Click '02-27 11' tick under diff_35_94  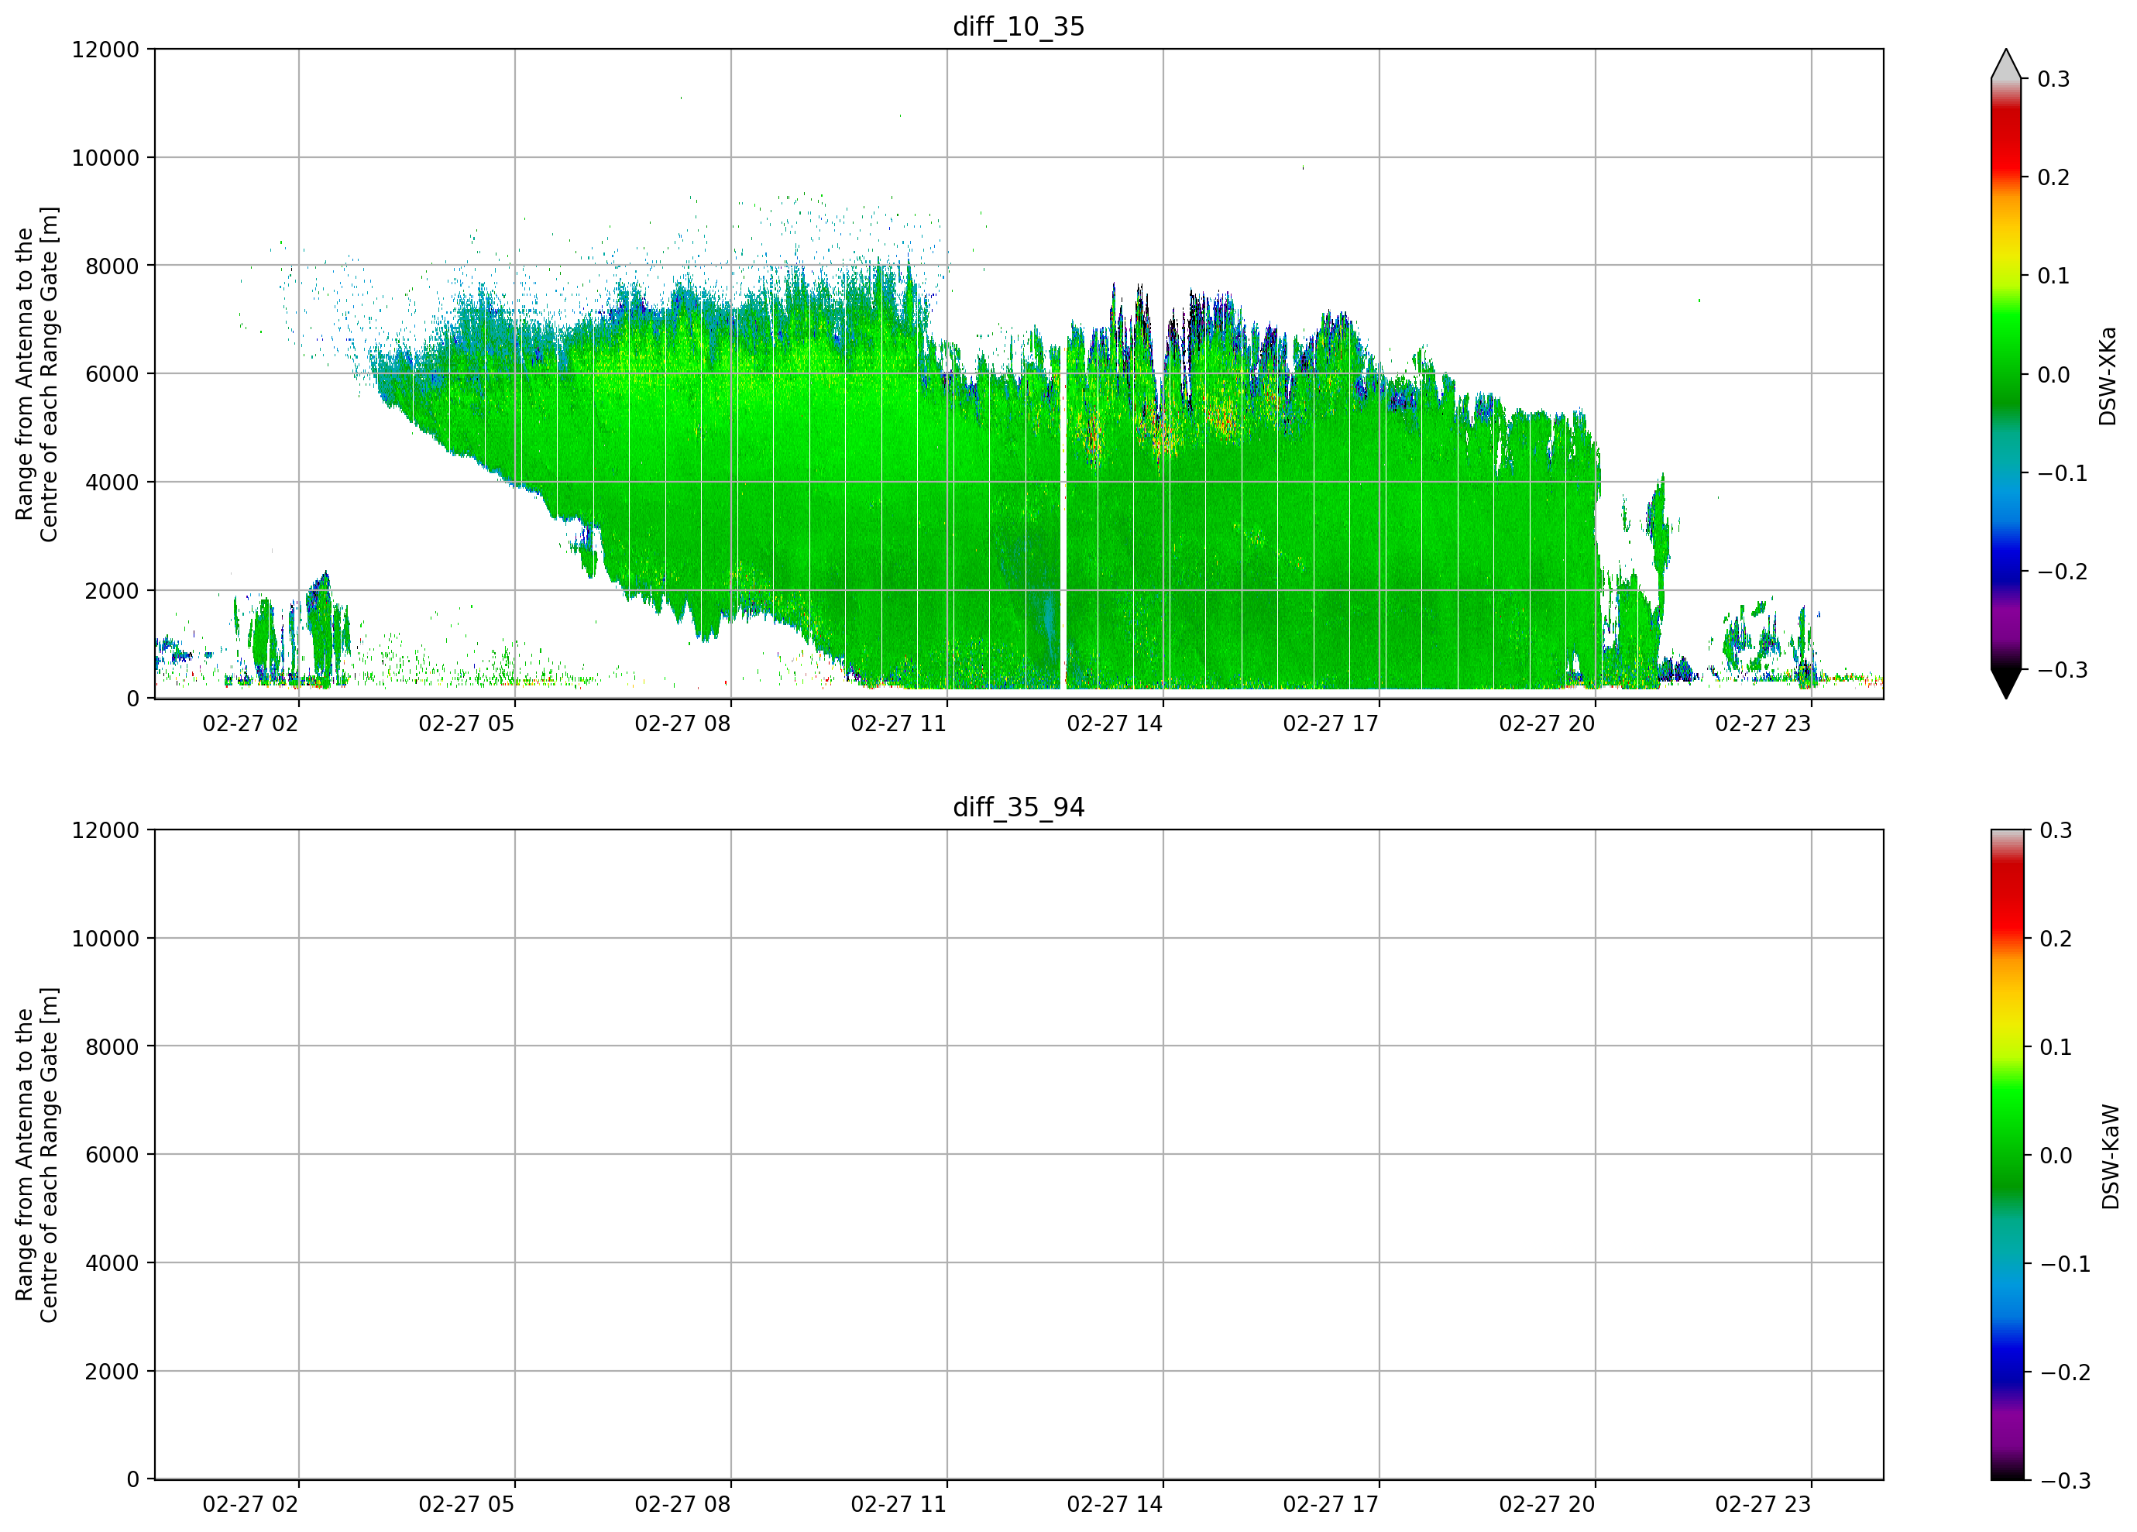899,1505
